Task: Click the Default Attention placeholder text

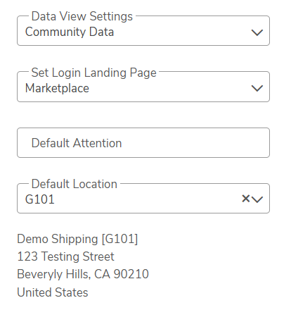Action: click(x=77, y=143)
